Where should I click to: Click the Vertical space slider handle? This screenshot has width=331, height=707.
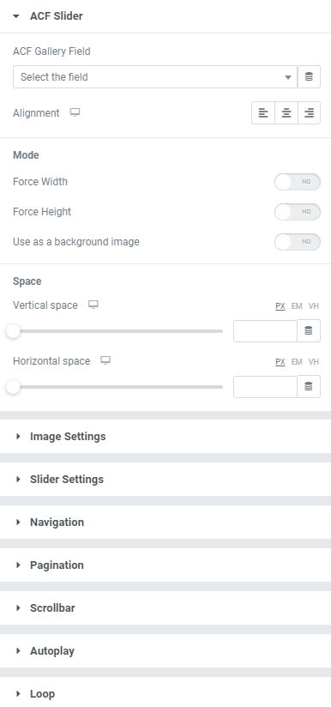click(x=13, y=331)
